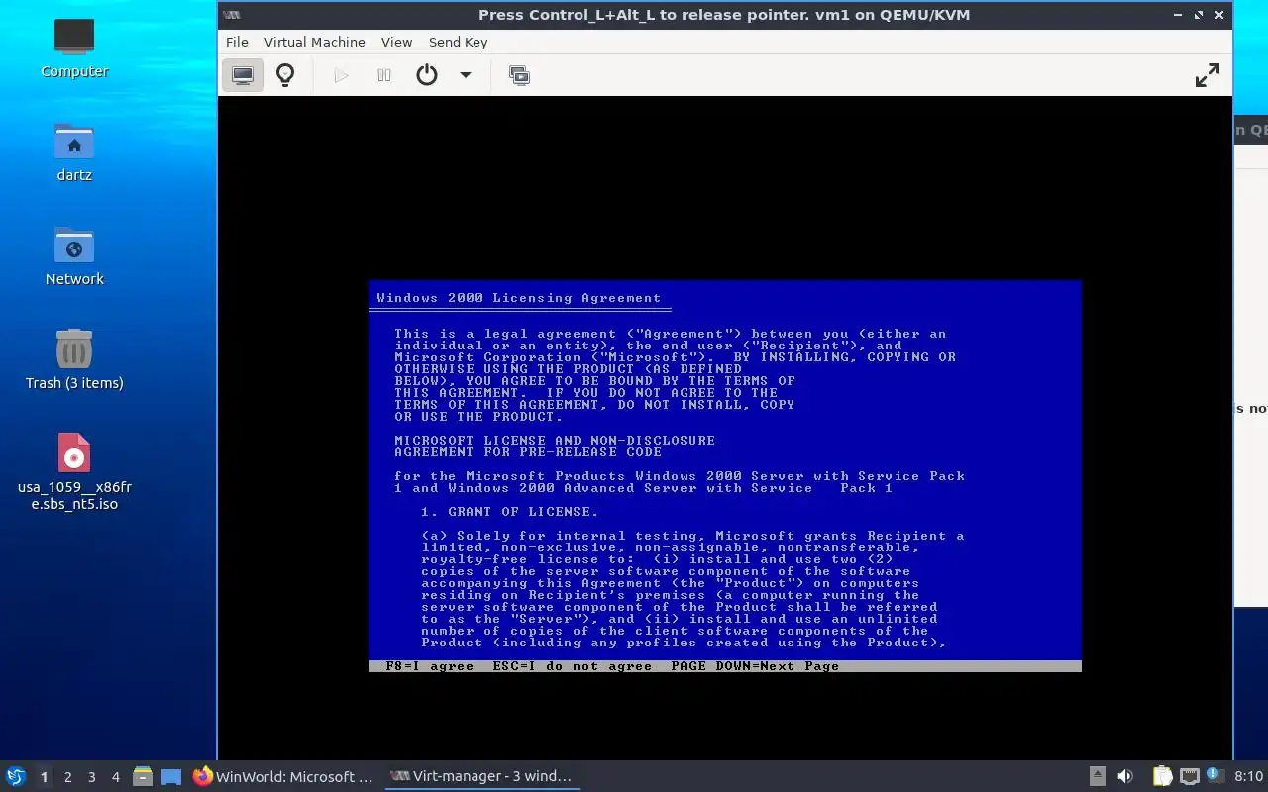Image resolution: width=1268 pixels, height=792 pixels.
Task: Select the Network desktop icon
Action: point(74,256)
